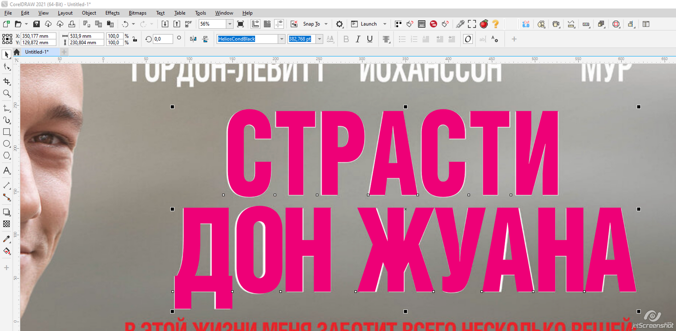Click the Save disk icon

coord(37,24)
